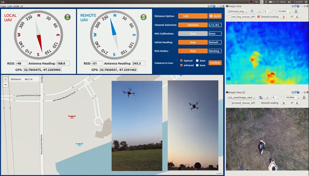Image resolution: width=309 pixels, height=176 pixels.
Task: Enable Save for the Infrared camera
Action: click(197, 65)
